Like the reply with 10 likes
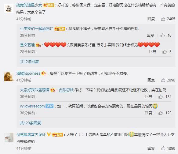Screen dimensions: 178x154 click(x=162, y=36)
